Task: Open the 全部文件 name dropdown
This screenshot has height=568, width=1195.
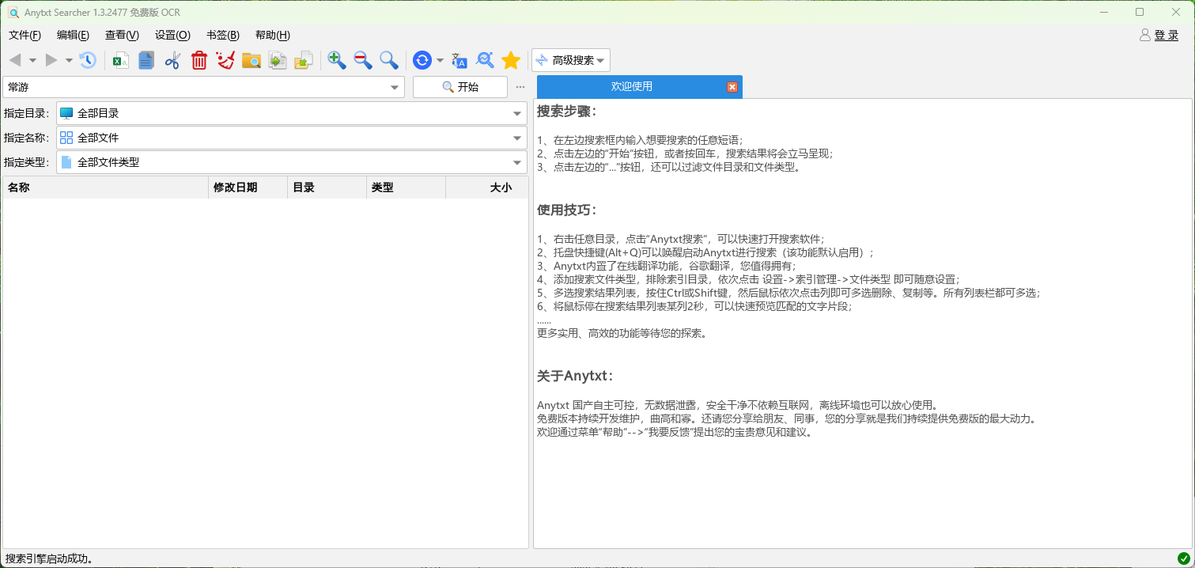Action: coord(292,138)
